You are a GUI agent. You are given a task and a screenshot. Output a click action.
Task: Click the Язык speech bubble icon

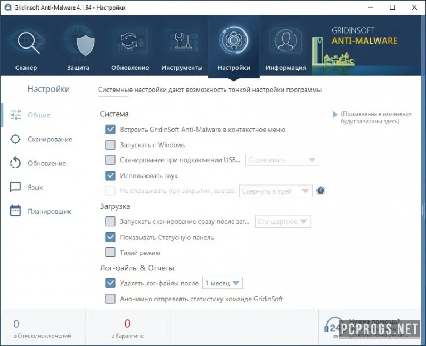(15, 187)
